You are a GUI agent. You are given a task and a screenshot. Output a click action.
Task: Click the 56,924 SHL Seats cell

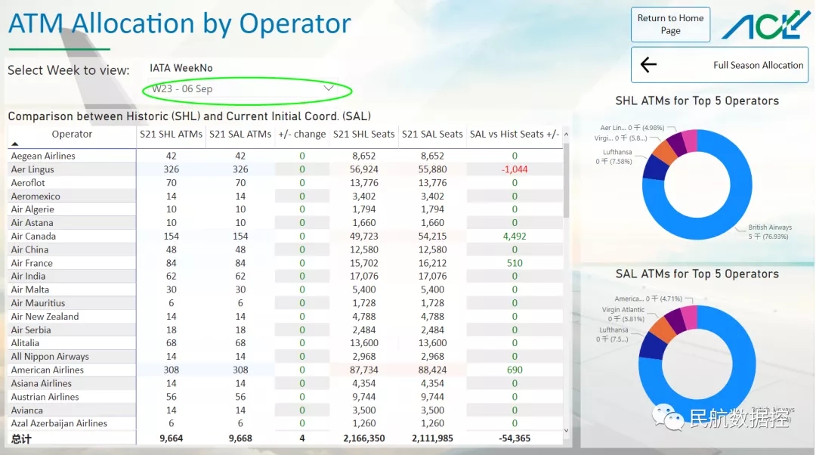pyautogui.click(x=363, y=169)
